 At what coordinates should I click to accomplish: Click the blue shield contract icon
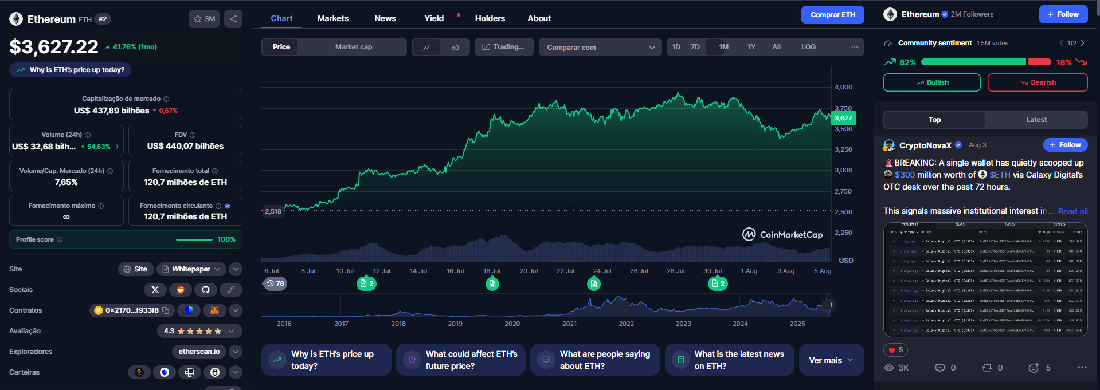[189, 310]
